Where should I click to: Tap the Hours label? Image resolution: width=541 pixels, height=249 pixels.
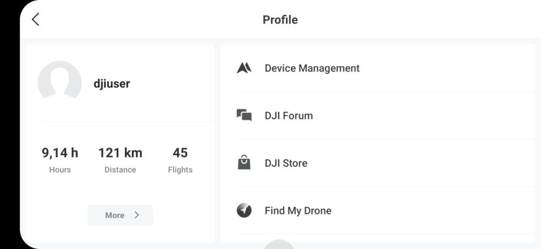60,170
